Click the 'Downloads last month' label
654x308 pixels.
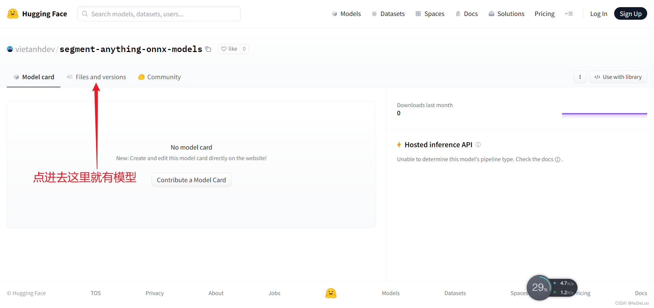click(x=425, y=105)
